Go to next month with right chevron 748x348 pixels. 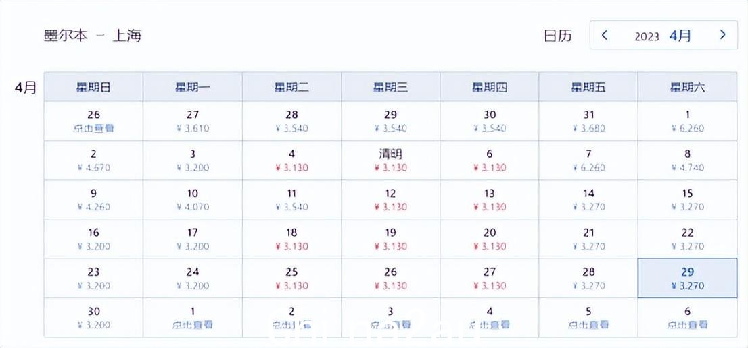[x=722, y=34]
